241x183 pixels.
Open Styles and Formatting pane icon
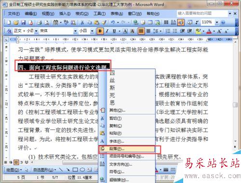coord(9,31)
